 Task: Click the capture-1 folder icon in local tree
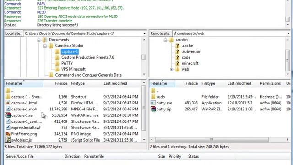tap(57, 52)
